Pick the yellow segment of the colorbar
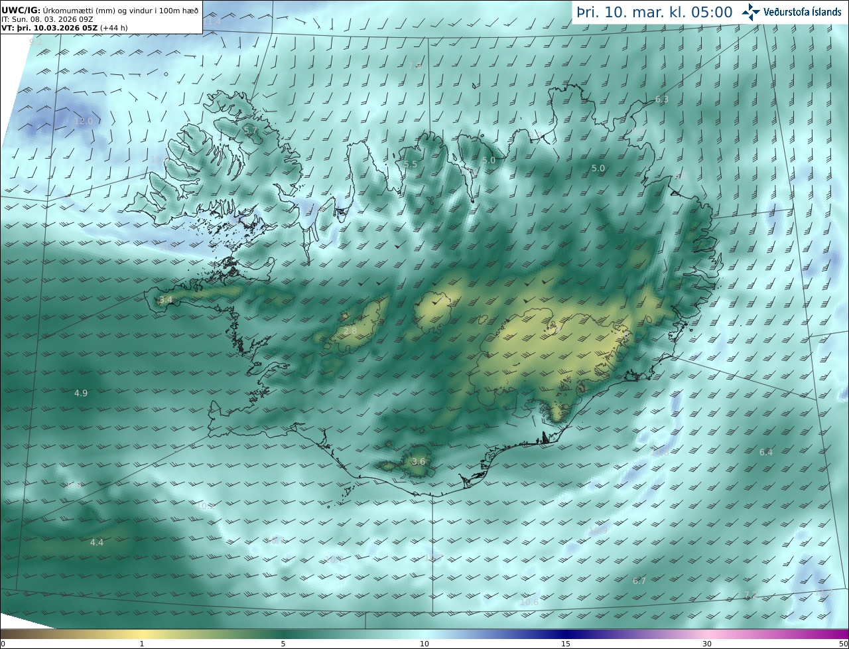Image resolution: width=849 pixels, height=649 pixels. 142,634
